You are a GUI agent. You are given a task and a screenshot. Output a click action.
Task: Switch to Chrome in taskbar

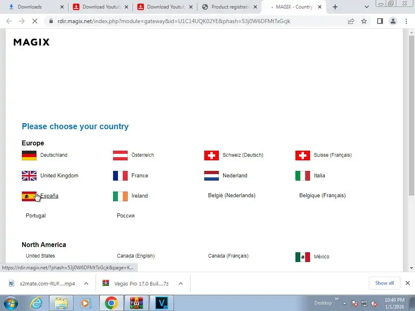point(111,303)
